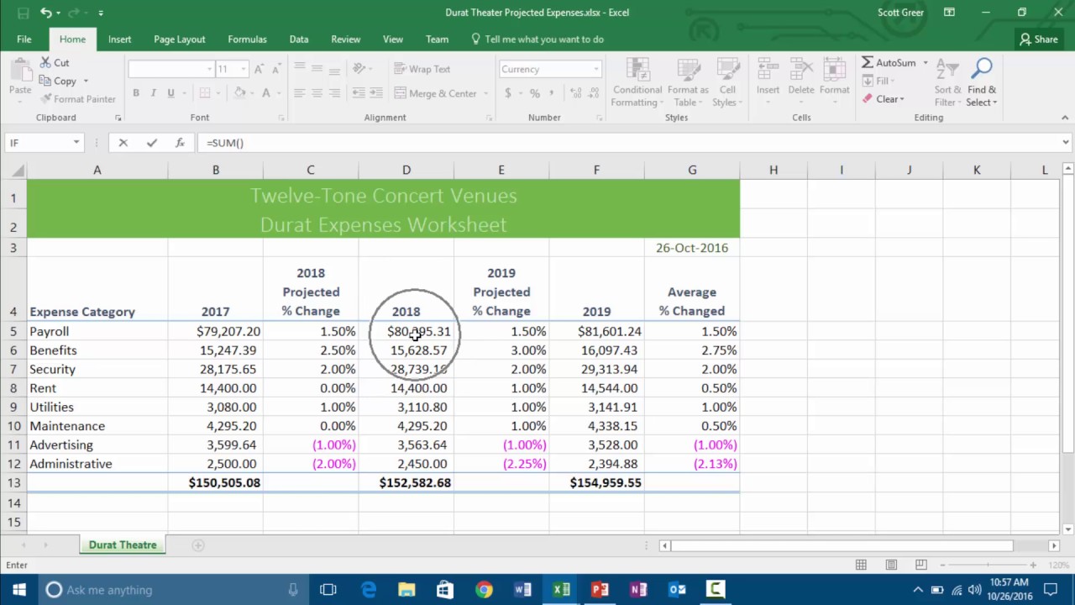Open Merge & Center options arrow

(x=487, y=93)
